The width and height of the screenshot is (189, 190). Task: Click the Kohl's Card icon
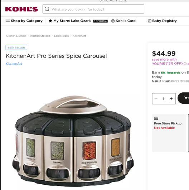[x=113, y=21]
